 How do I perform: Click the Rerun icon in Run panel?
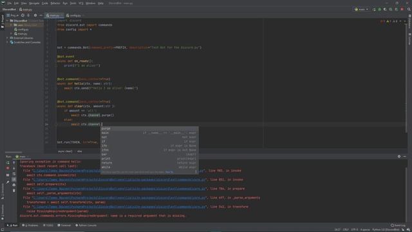(x=8, y=162)
